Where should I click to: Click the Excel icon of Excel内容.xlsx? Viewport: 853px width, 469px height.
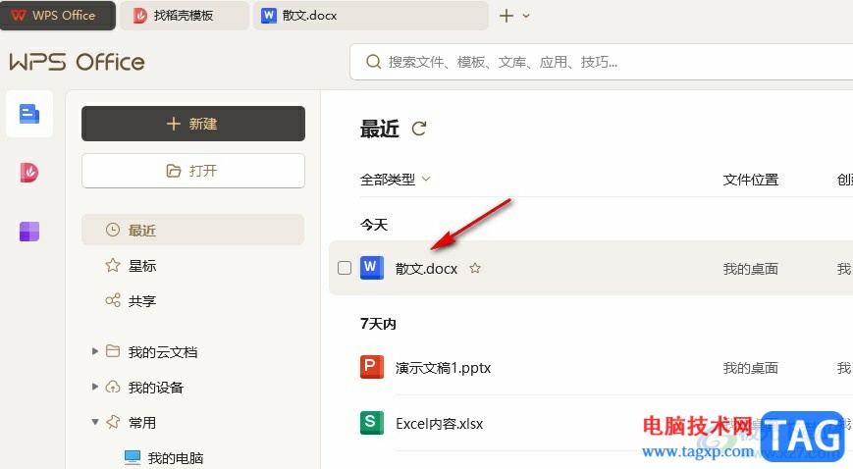(x=372, y=423)
